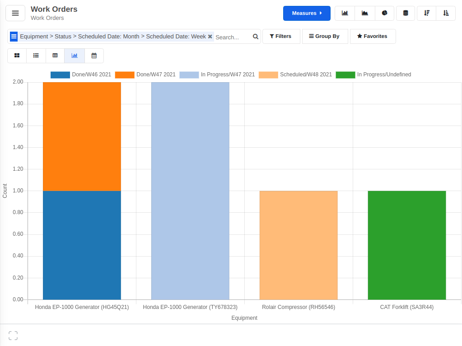Click the search magnifier icon

coord(255,37)
